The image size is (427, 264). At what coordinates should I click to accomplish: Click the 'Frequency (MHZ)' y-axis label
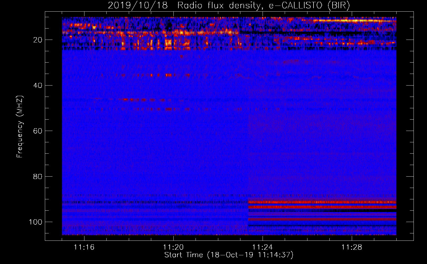[x=20, y=127]
